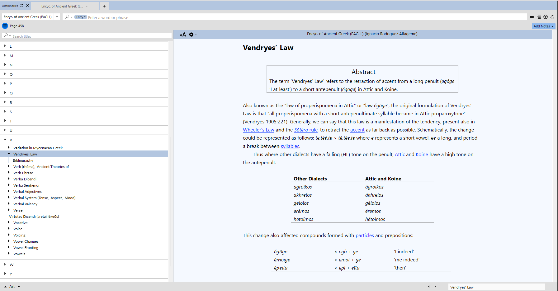The height and width of the screenshot is (291, 558).
Task: Open the Vowel Changes entry
Action: (26, 241)
